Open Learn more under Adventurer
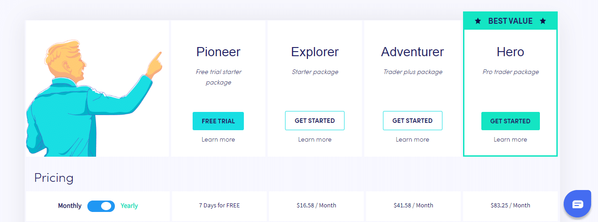Image resolution: width=598 pixels, height=222 pixels. point(413,139)
